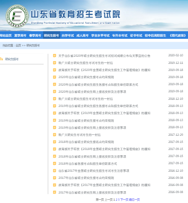
Task: Click icon beside 2017年网上报名安排及注意事项
Action: (54, 192)
